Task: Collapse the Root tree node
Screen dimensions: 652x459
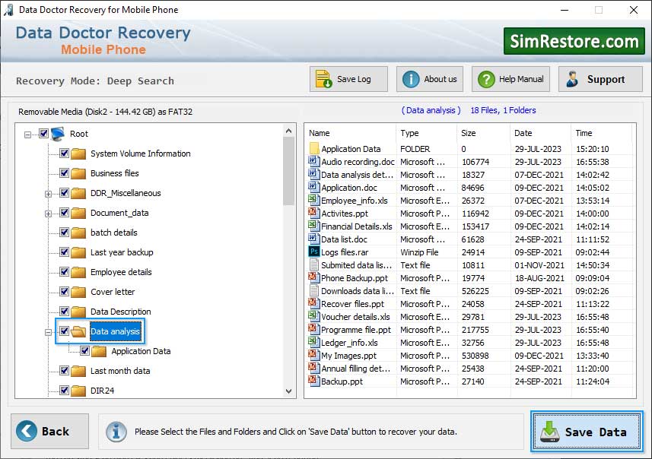Action: tap(27, 135)
